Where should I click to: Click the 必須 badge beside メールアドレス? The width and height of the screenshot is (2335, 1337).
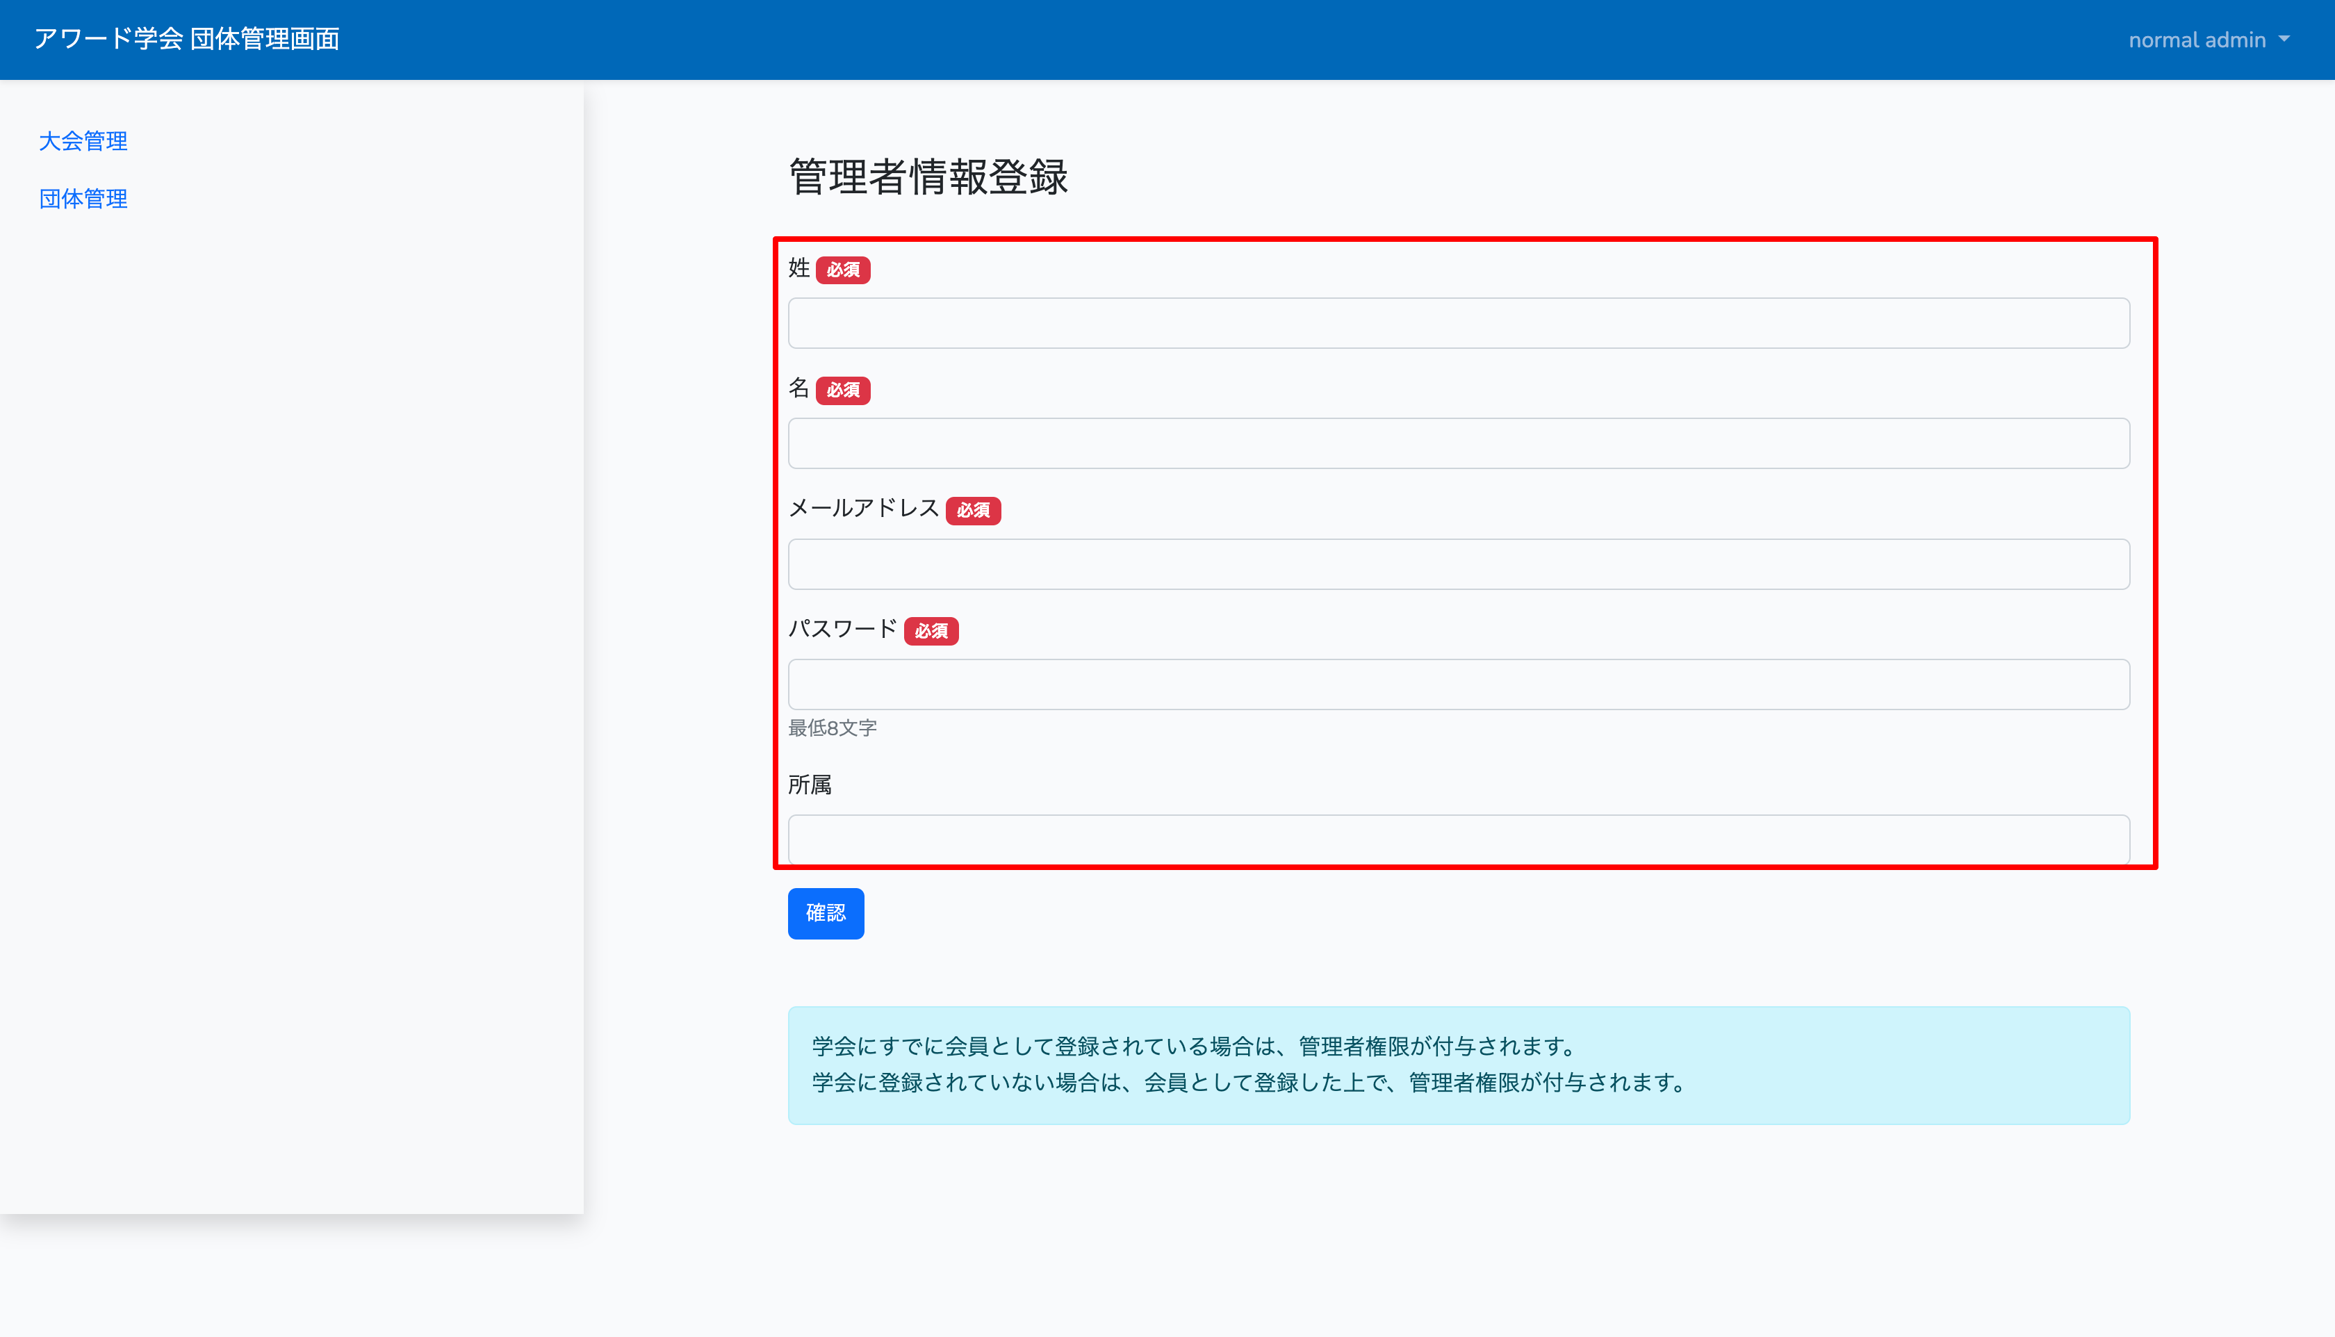972,511
